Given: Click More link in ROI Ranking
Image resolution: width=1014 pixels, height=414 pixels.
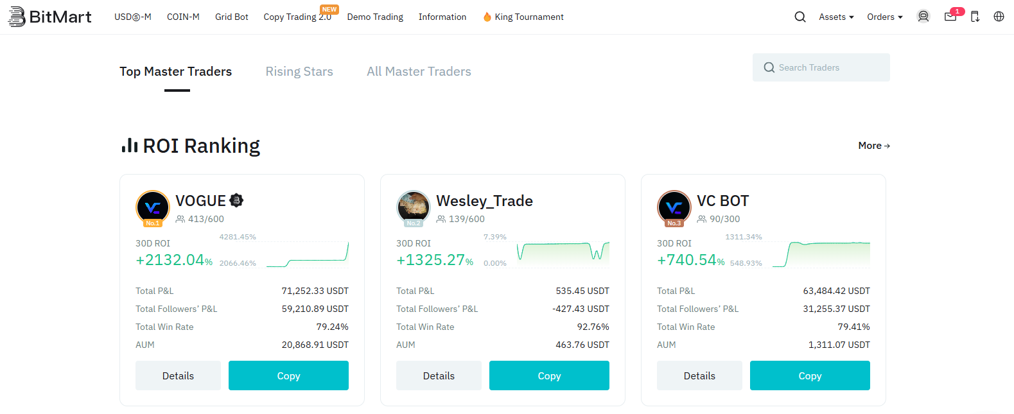Looking at the screenshot, I should [x=874, y=146].
